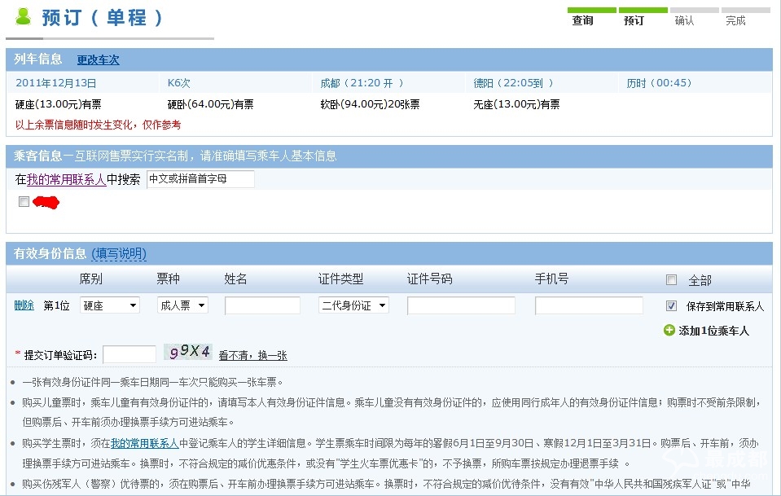Open the 填写说明 link
Viewport: 781px width, 496px height.
[119, 253]
